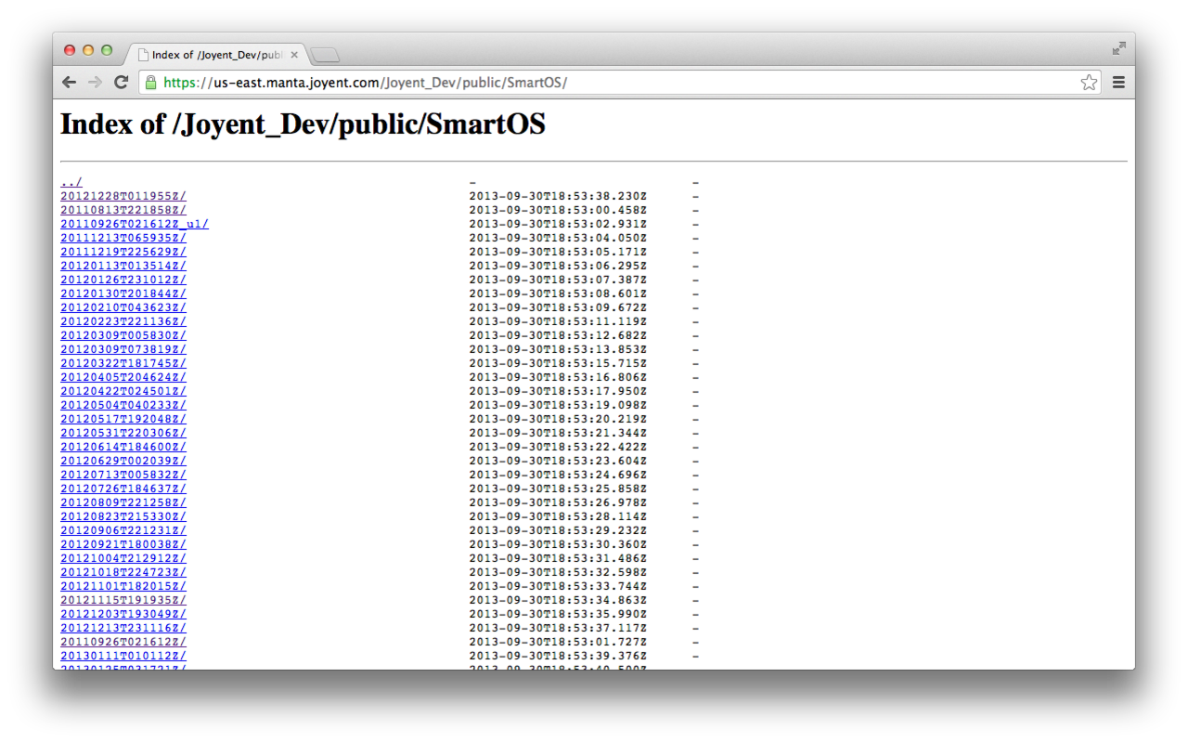Open the 20120906T221231Z/ directory link

pyautogui.click(x=123, y=530)
